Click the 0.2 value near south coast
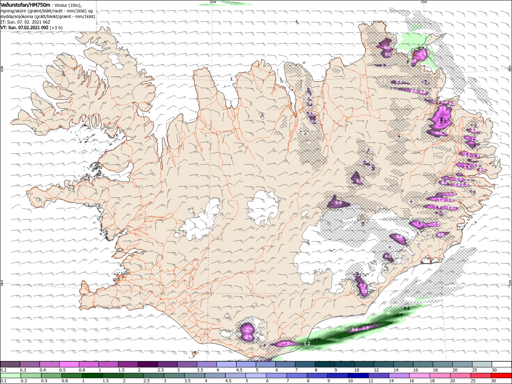 (307, 344)
